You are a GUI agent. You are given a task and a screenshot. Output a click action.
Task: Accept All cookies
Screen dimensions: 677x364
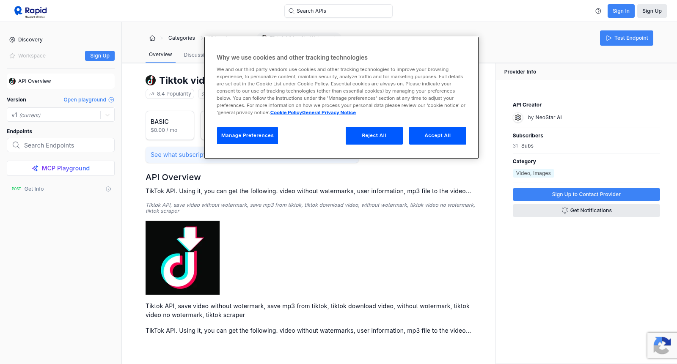pos(438,136)
